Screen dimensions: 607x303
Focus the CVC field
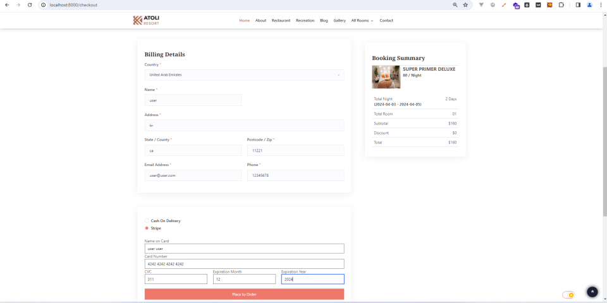coord(176,279)
